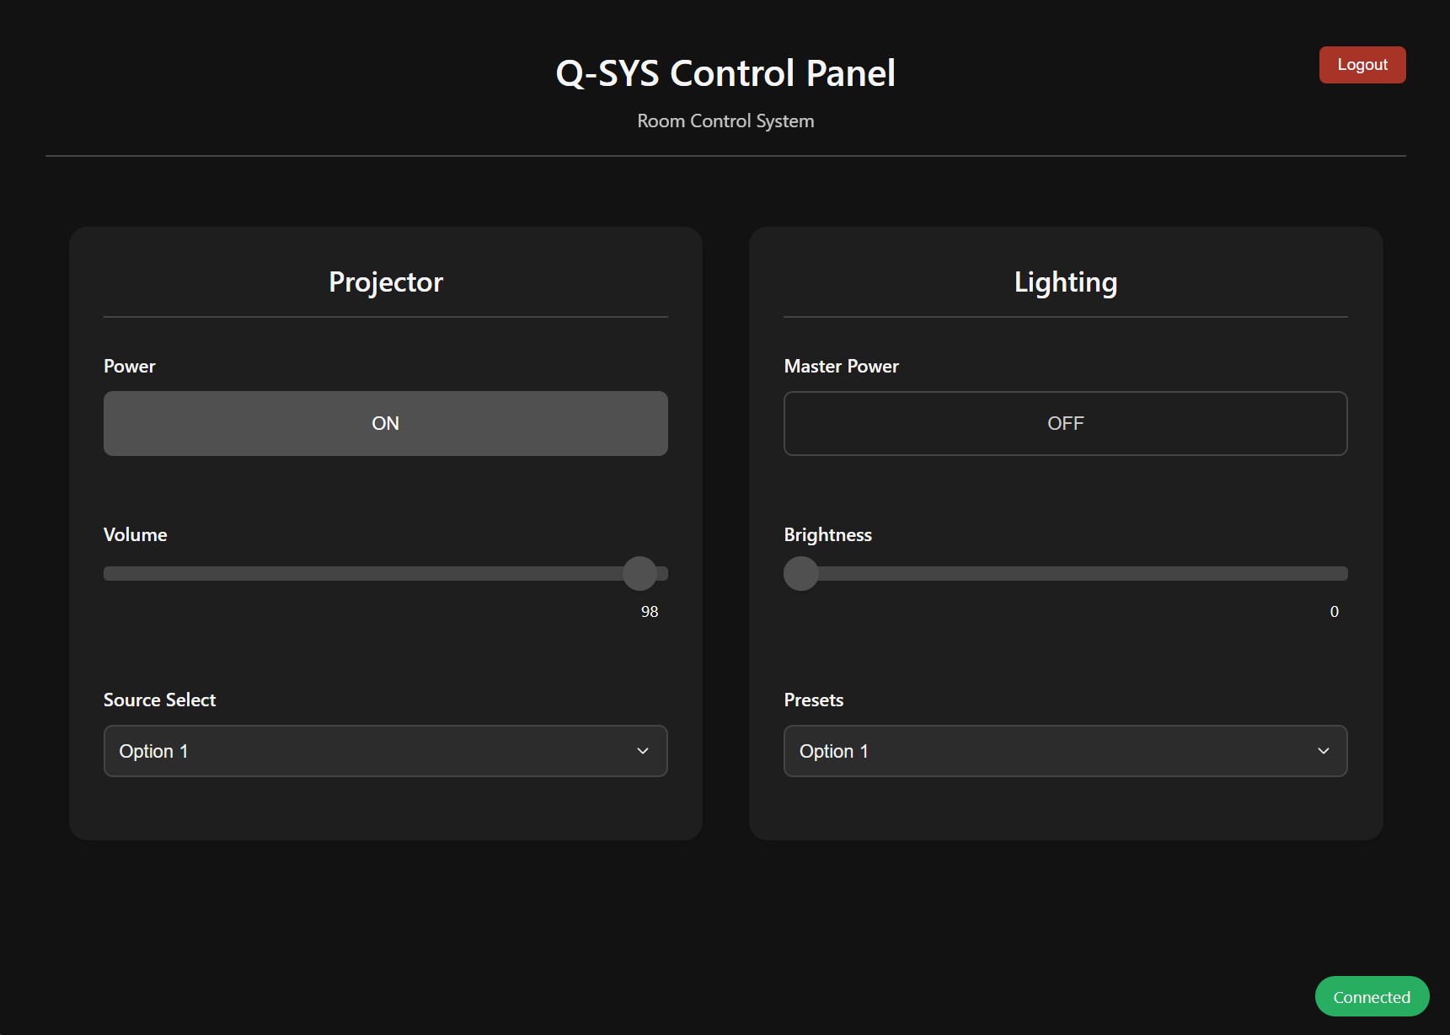Turn on Lighting Master Power

pos(1065,423)
